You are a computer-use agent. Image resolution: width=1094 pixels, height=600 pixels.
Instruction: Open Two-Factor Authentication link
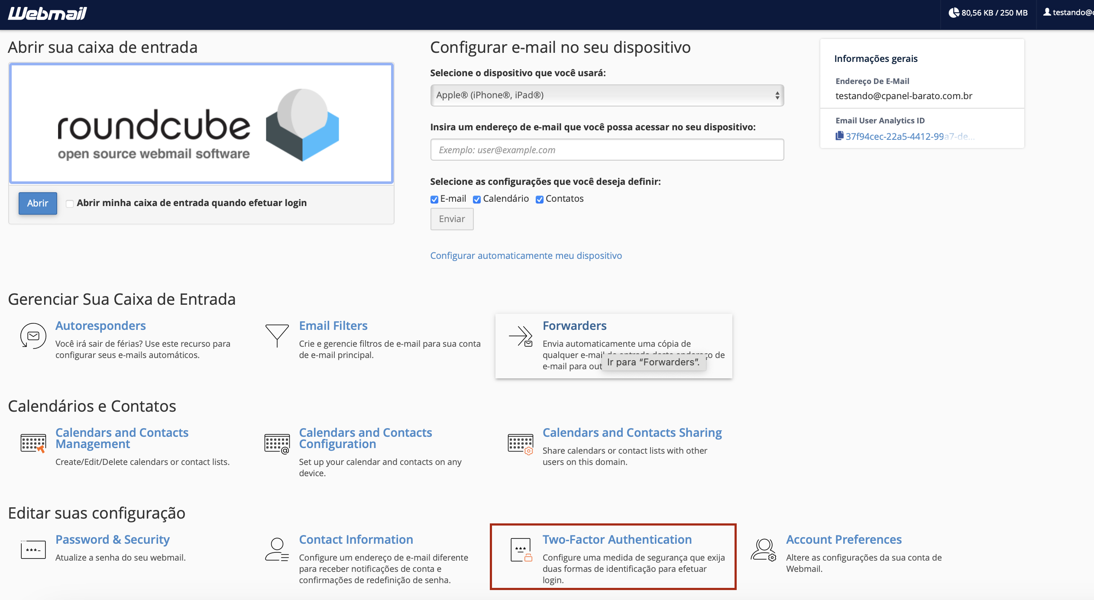(x=617, y=539)
